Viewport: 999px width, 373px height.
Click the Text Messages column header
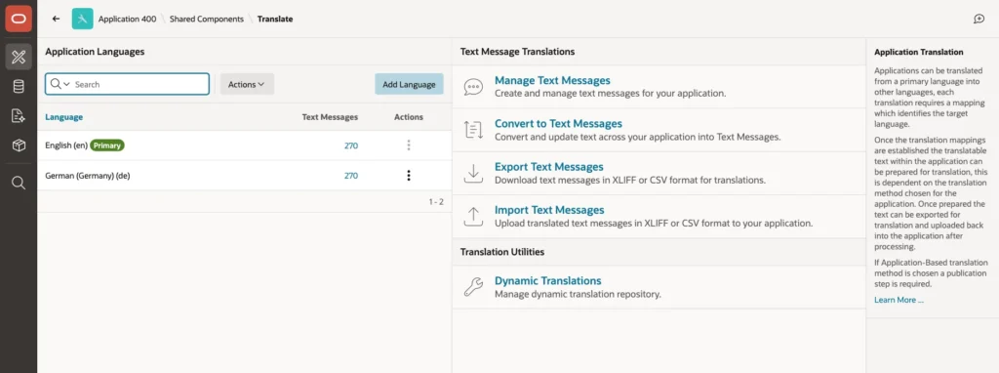[330, 117]
